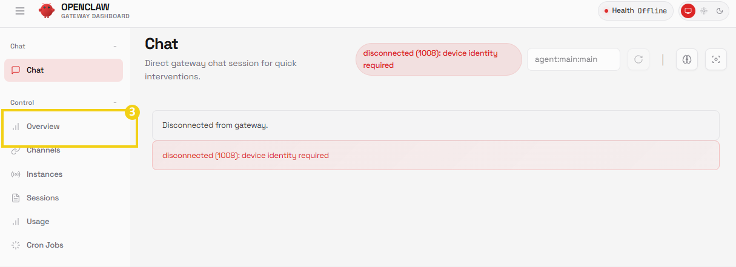Click the Health Offline status pill
This screenshot has height=267, width=736.
point(635,11)
